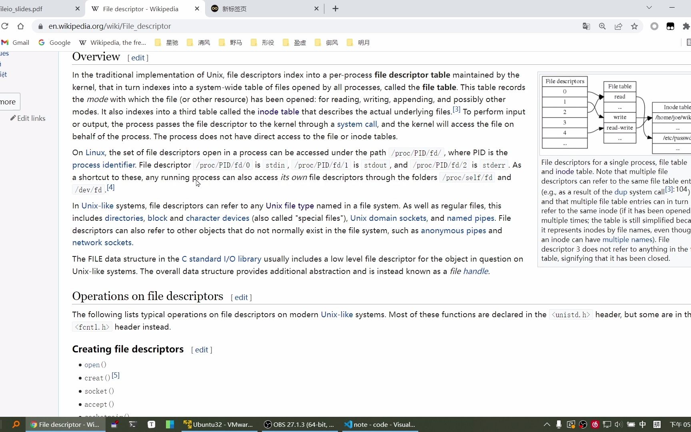691x432 pixels.
Task: Edit the Overview section
Action: (x=138, y=58)
